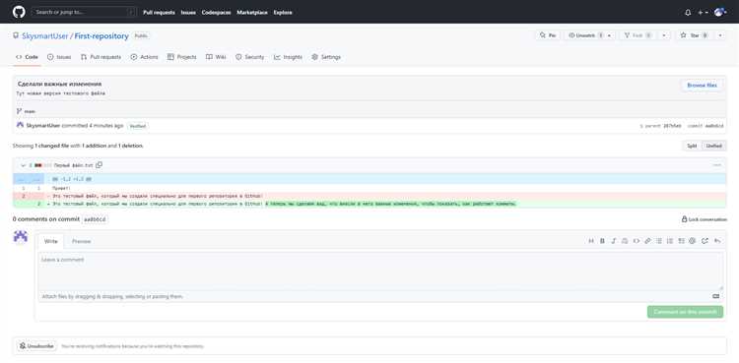Fork the repository
This screenshot has height=363, width=739.
(x=638, y=35)
